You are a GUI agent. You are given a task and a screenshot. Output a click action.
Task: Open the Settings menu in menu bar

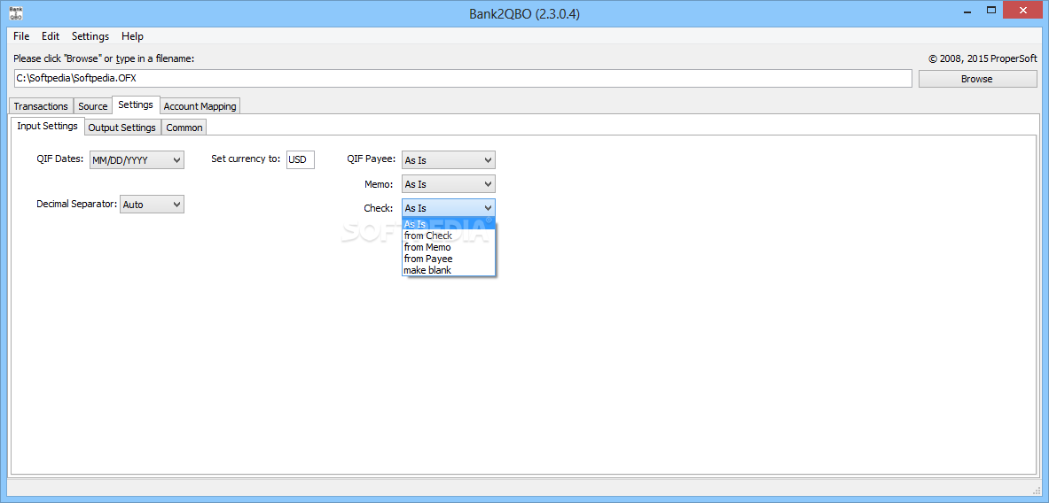(x=90, y=36)
